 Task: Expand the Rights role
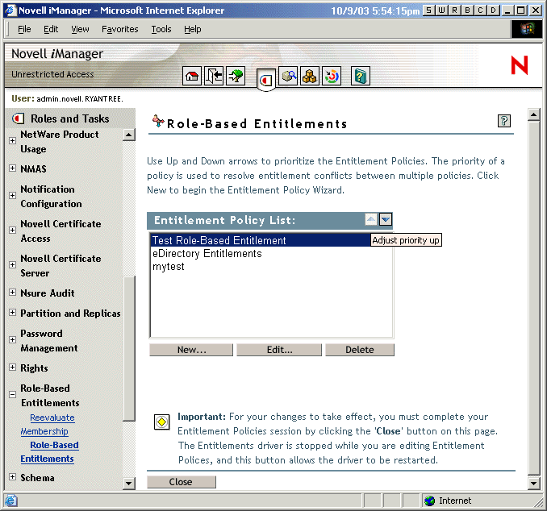click(12, 367)
